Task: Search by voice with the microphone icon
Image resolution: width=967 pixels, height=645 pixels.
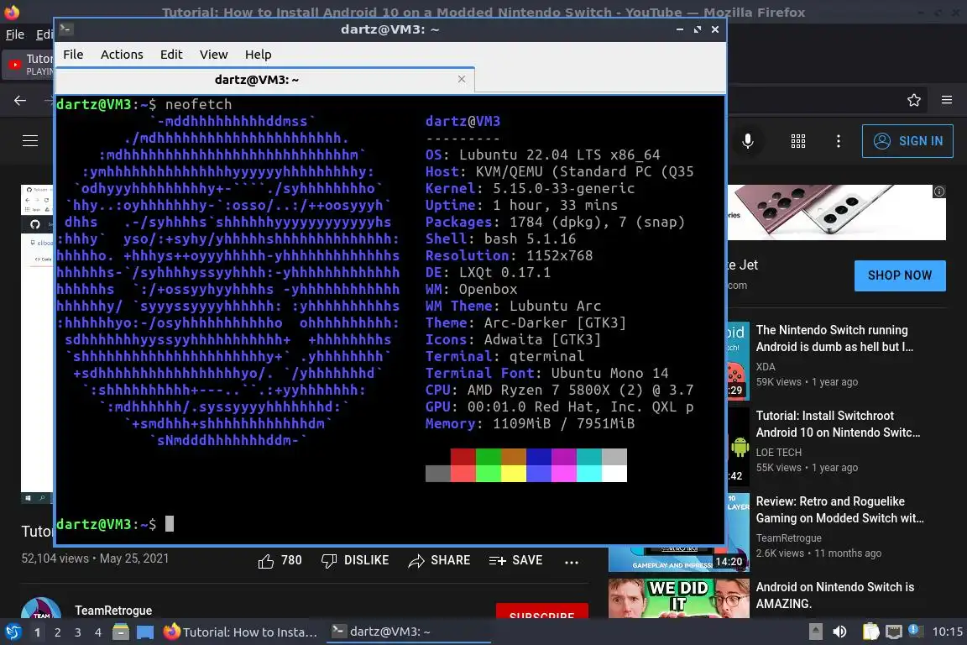Action: 747,141
